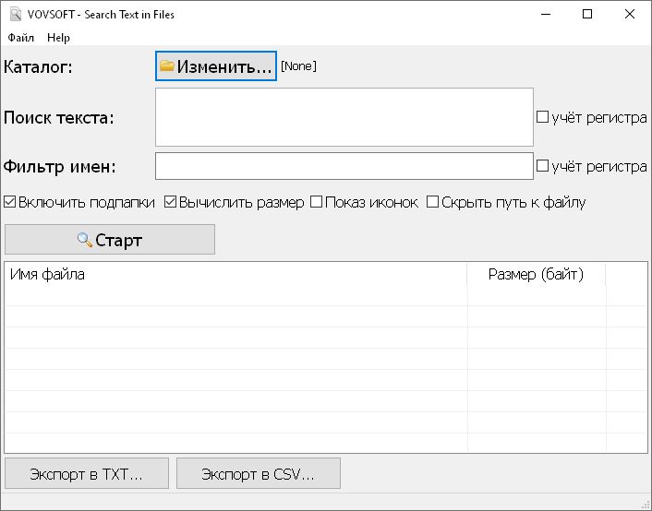Sort by Размер (байт) column header
Viewport: 652px width, 511px height.
[x=536, y=274]
